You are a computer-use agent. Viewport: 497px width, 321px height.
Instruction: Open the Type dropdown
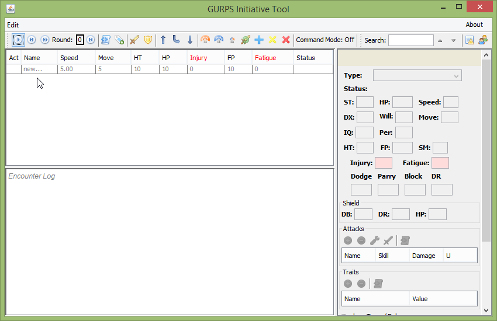[417, 76]
